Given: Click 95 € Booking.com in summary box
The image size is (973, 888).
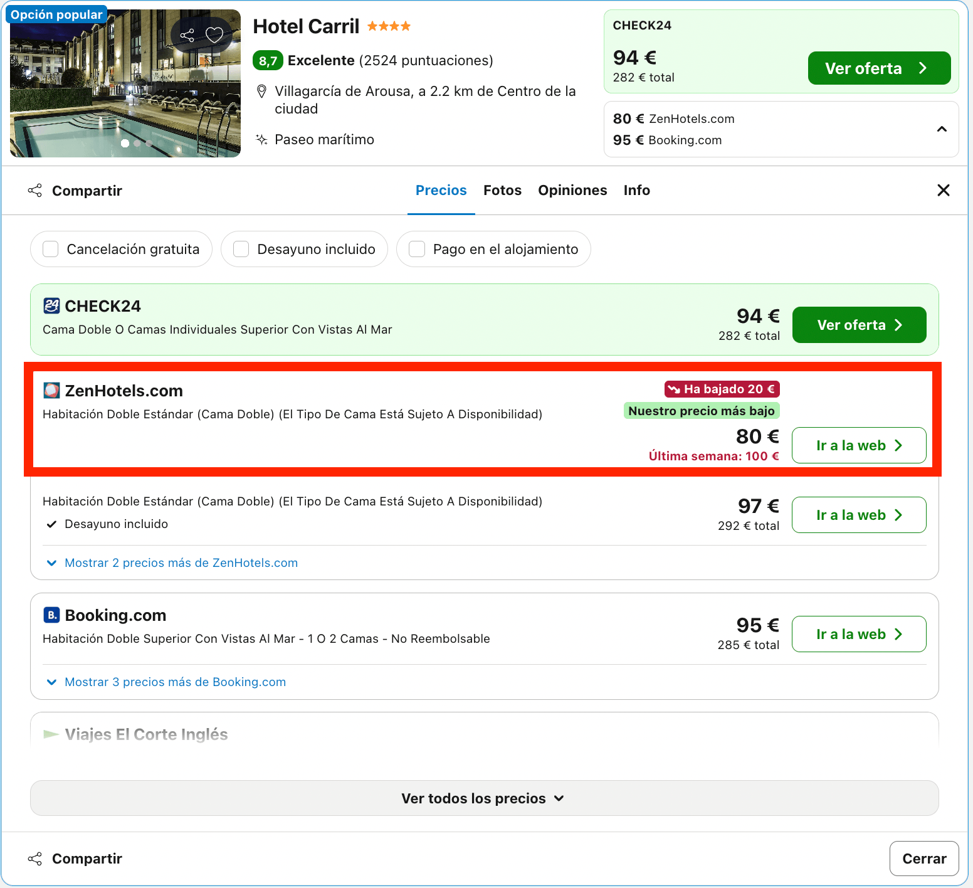Looking at the screenshot, I should click(668, 140).
